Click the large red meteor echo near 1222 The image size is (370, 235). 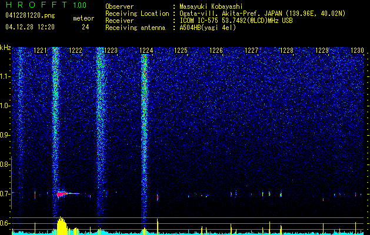point(62,194)
